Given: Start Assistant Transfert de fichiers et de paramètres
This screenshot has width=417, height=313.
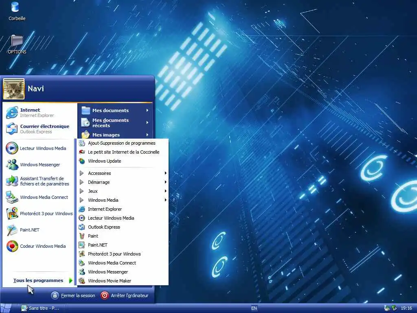Looking at the screenshot, I should (x=39, y=181).
